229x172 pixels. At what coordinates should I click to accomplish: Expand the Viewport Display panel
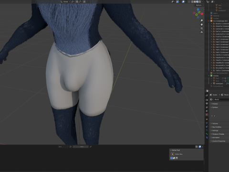click(219, 134)
